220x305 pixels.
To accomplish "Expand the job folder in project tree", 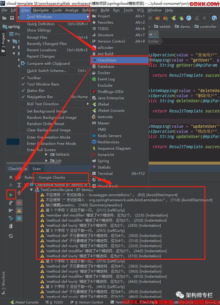I will click(46, 161).
